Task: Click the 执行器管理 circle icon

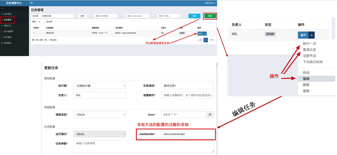Action: pos(2,31)
